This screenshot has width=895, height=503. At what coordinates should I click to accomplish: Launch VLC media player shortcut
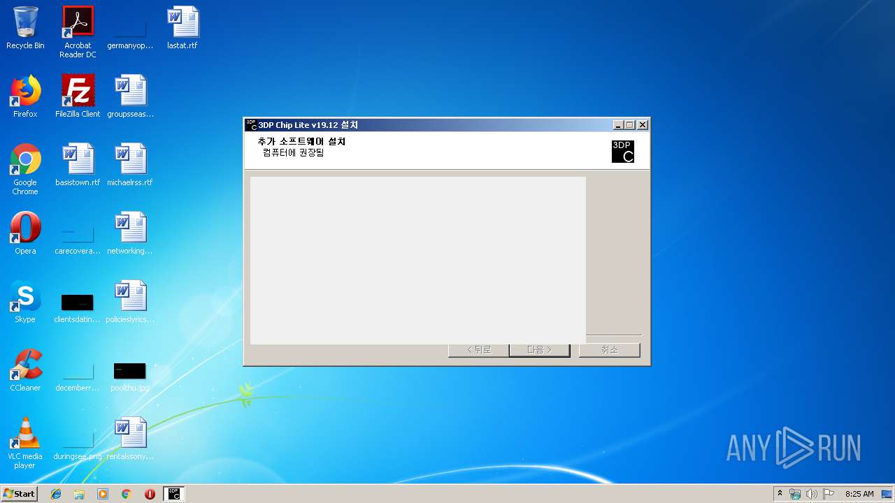click(25, 443)
